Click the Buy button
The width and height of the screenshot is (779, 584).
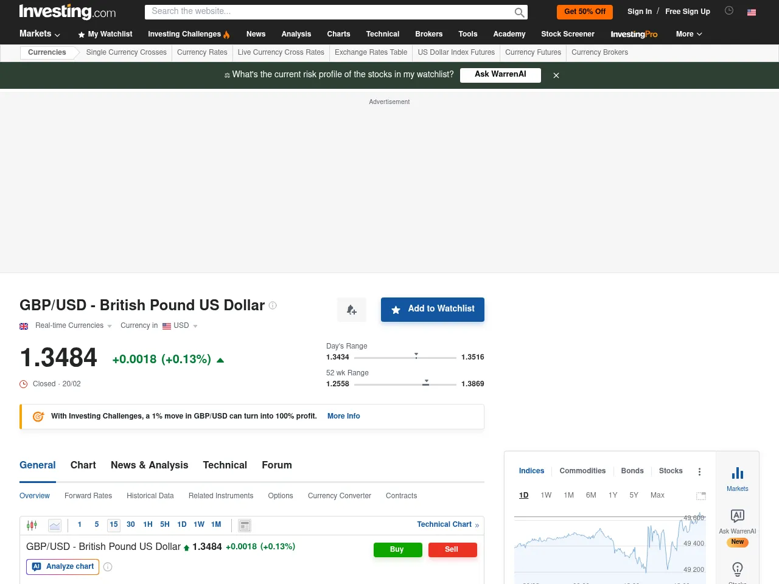397,549
